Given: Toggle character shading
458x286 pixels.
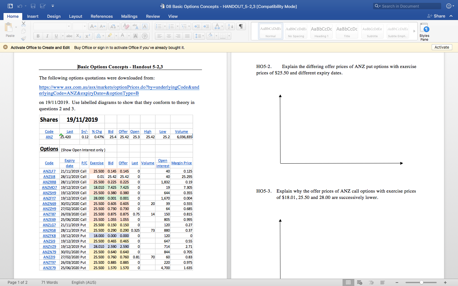Looking at the screenshot, I should point(135,36).
